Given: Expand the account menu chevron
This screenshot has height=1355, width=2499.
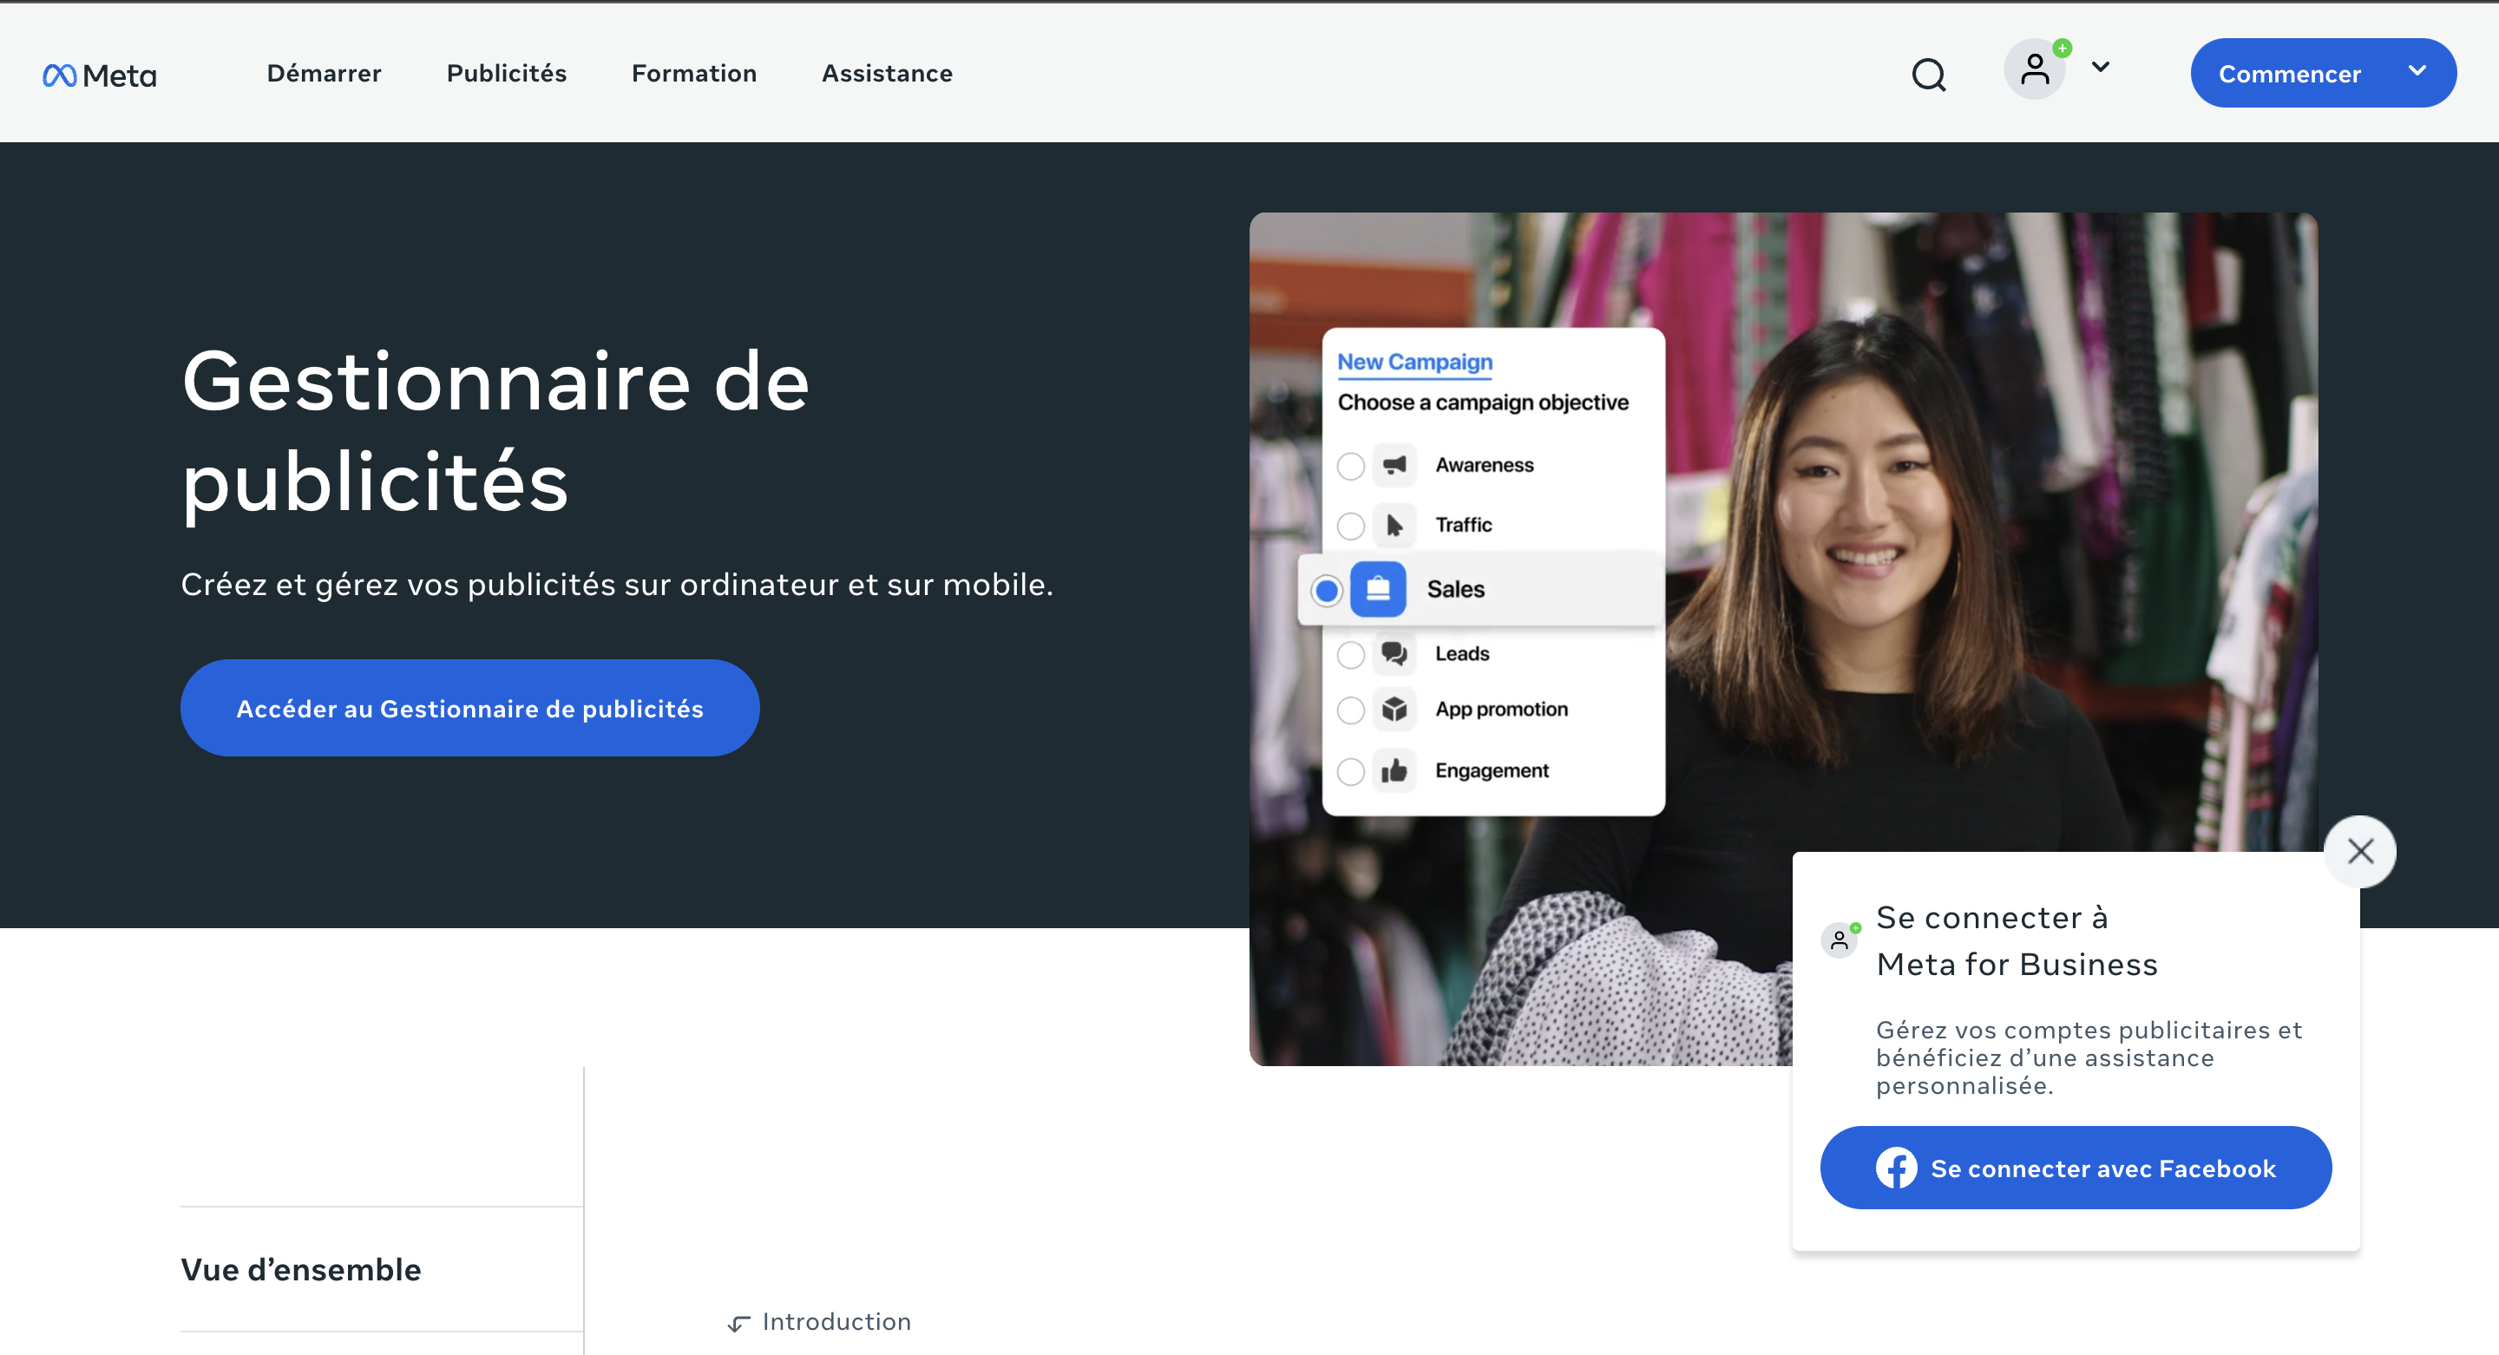Looking at the screenshot, I should click(2100, 67).
